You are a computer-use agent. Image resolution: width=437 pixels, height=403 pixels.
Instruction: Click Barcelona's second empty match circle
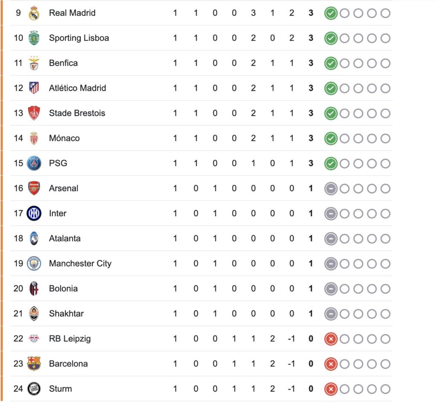(358, 364)
